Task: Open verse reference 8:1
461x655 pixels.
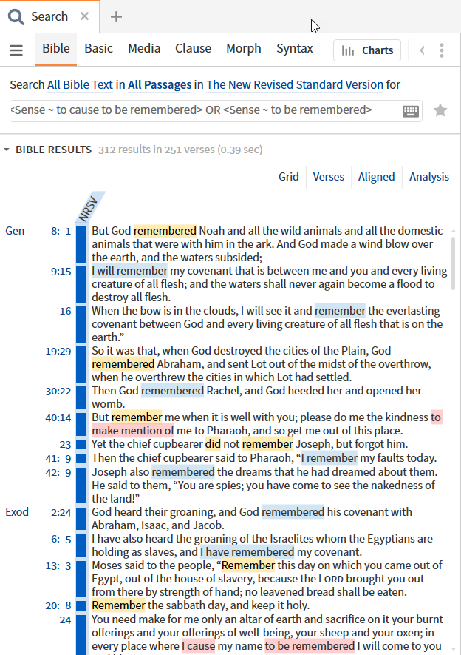Action: point(61,232)
